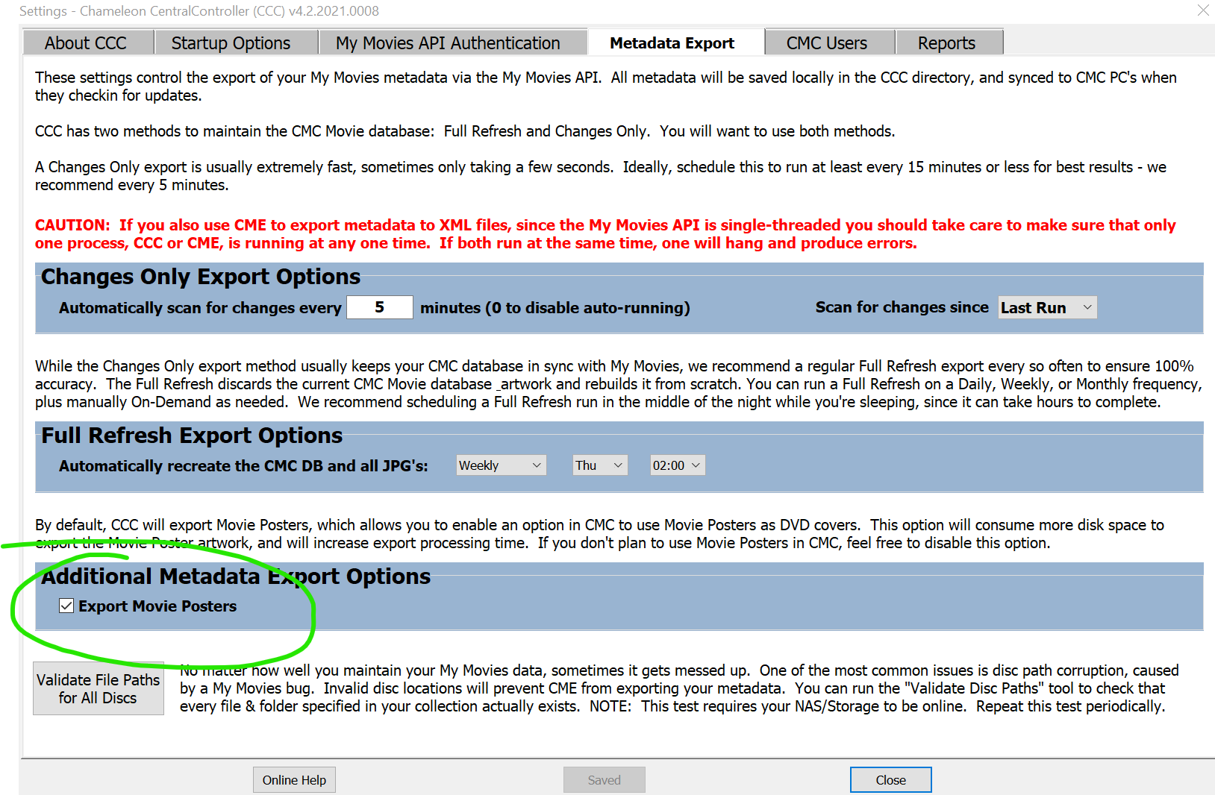Close the Settings dialog via Close button
Viewport: 1215px width, 795px height.
pos(890,780)
